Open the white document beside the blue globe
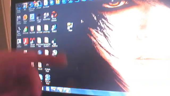 (x=47, y=53)
